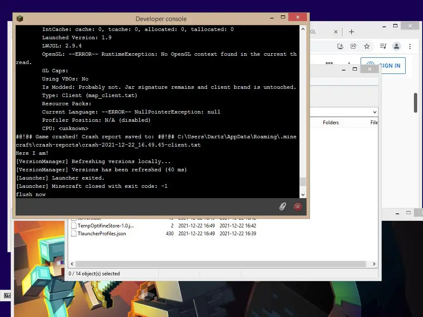Click the browser page vertical scrollbar thumb
423x317 pixels.
(x=416, y=103)
